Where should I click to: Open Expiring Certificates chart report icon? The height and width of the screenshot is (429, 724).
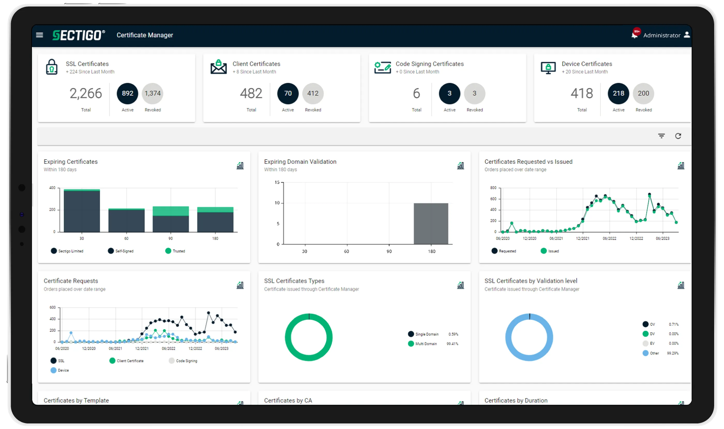[240, 166]
